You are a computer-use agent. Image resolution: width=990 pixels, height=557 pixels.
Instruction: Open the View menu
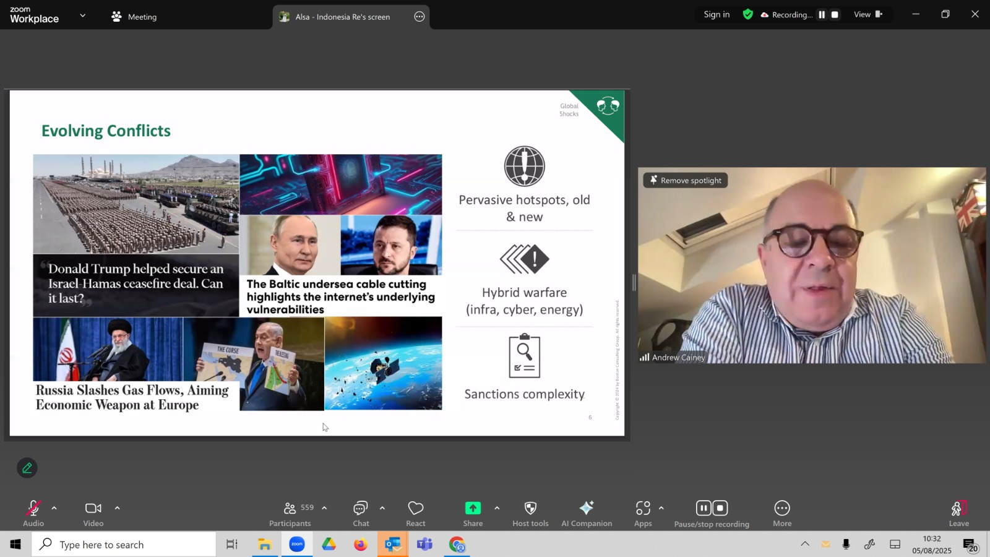click(x=868, y=14)
